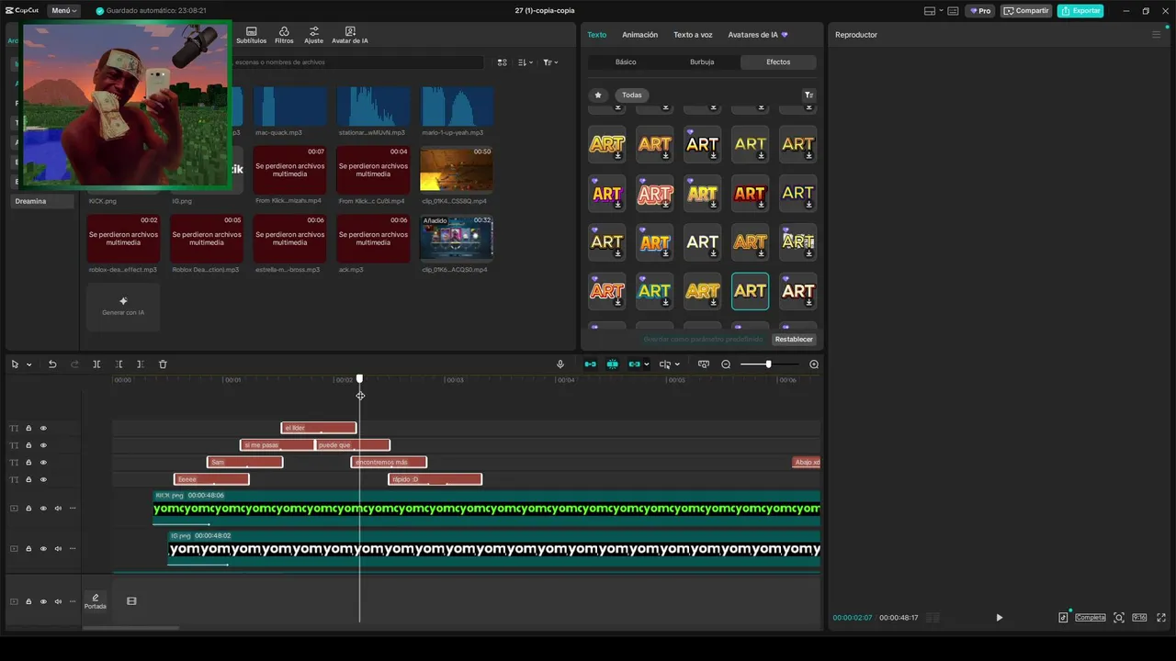The width and height of the screenshot is (1176, 661).
Task: Switch to the Texto a voz tab
Action: [x=693, y=35]
